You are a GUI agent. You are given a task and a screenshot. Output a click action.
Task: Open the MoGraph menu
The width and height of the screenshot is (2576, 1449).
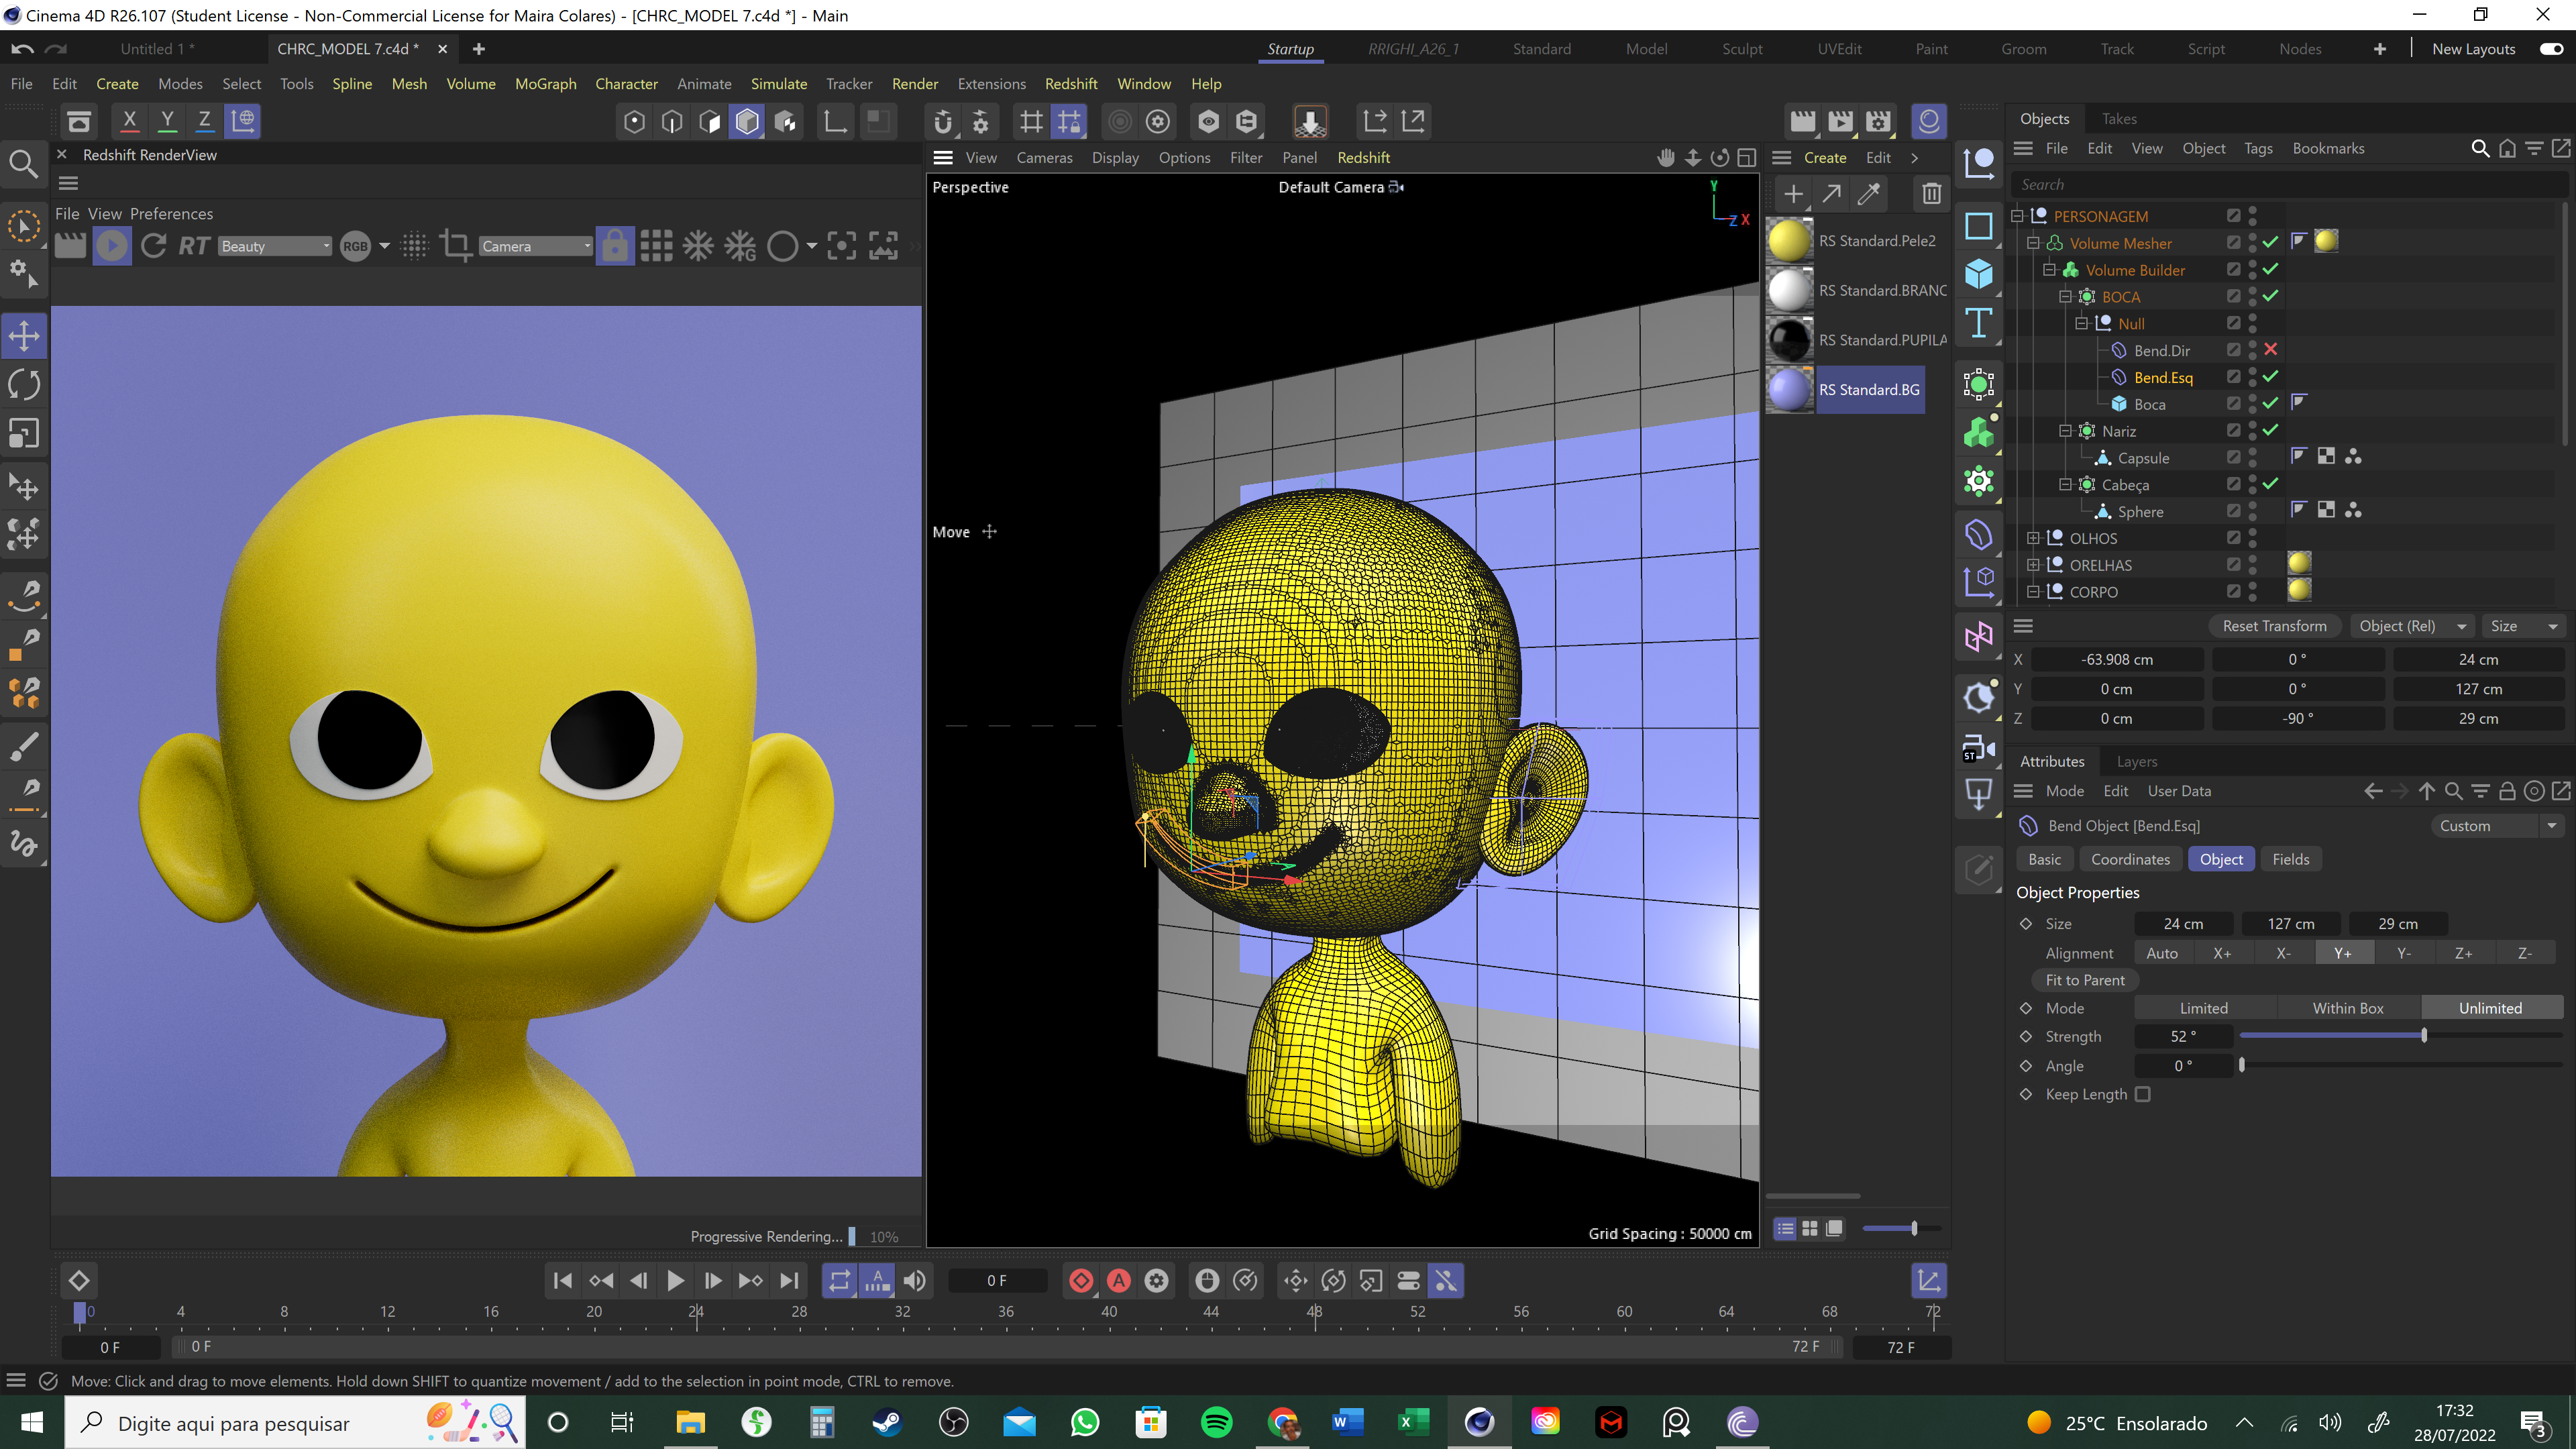click(545, 84)
